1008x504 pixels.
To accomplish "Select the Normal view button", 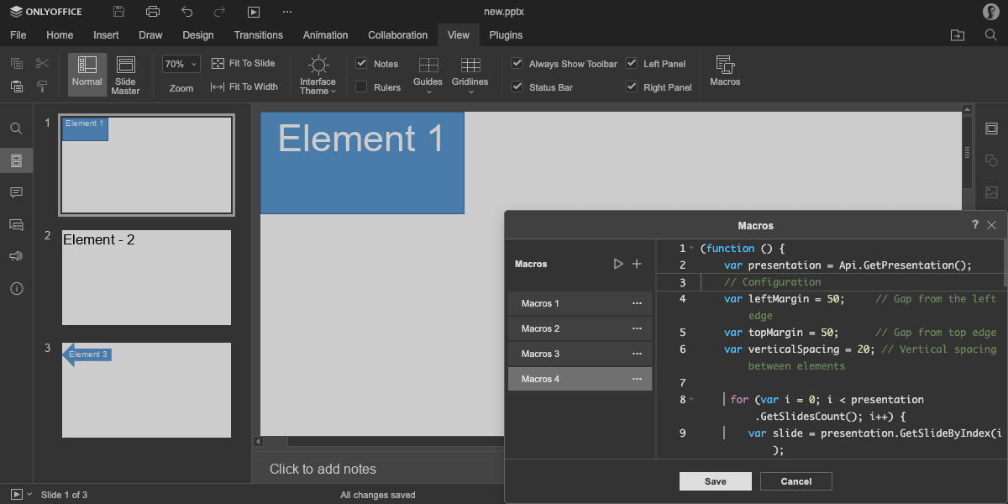I will (87, 75).
